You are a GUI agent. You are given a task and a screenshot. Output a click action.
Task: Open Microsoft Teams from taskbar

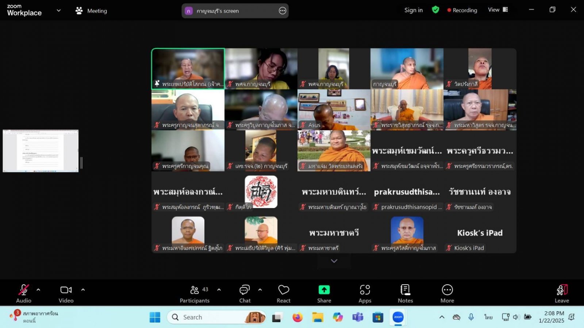click(x=358, y=317)
